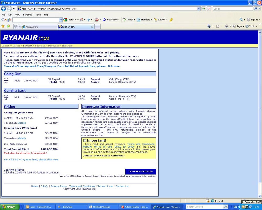Click the Print icon in command bar

click(x=226, y=26)
